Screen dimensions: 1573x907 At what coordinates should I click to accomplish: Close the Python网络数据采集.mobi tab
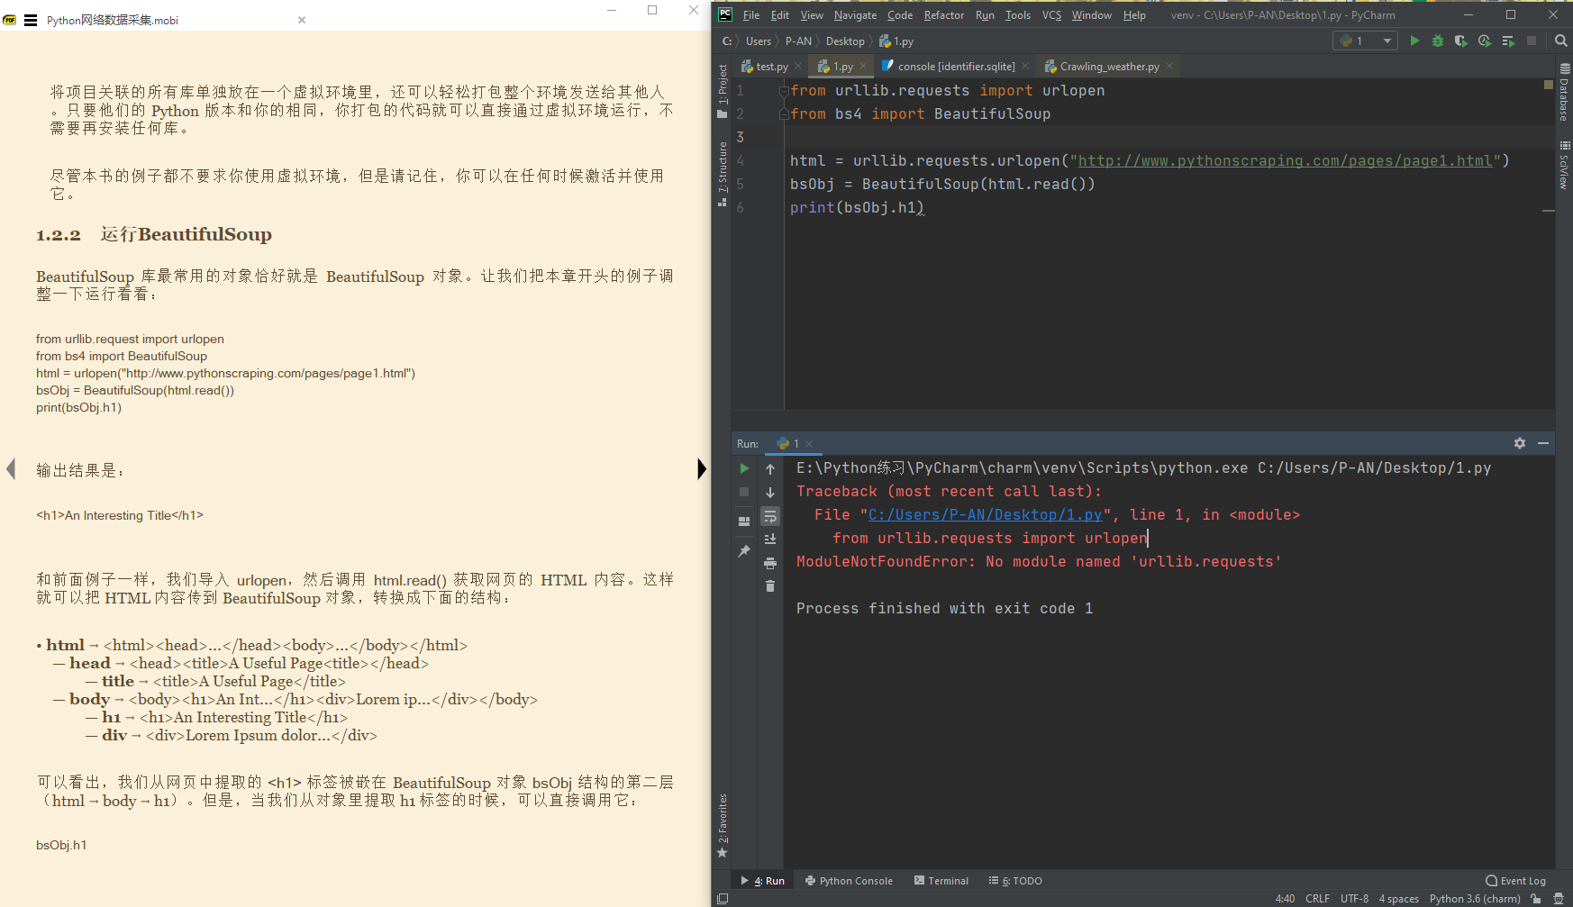tap(302, 20)
